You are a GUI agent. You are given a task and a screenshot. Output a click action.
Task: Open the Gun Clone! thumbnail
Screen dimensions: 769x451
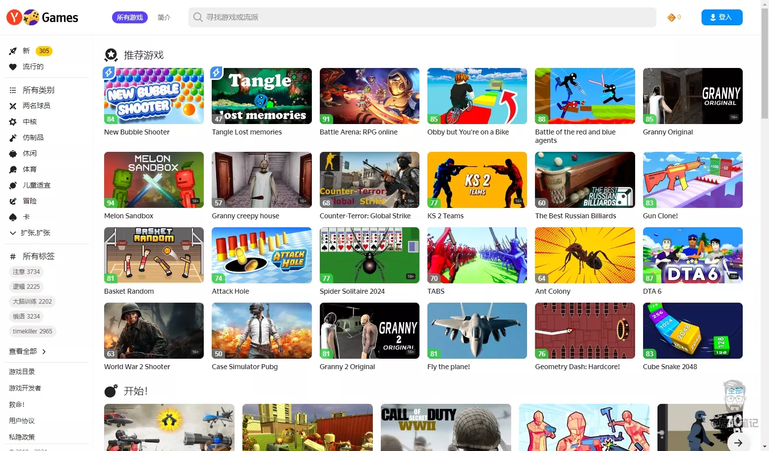(693, 180)
